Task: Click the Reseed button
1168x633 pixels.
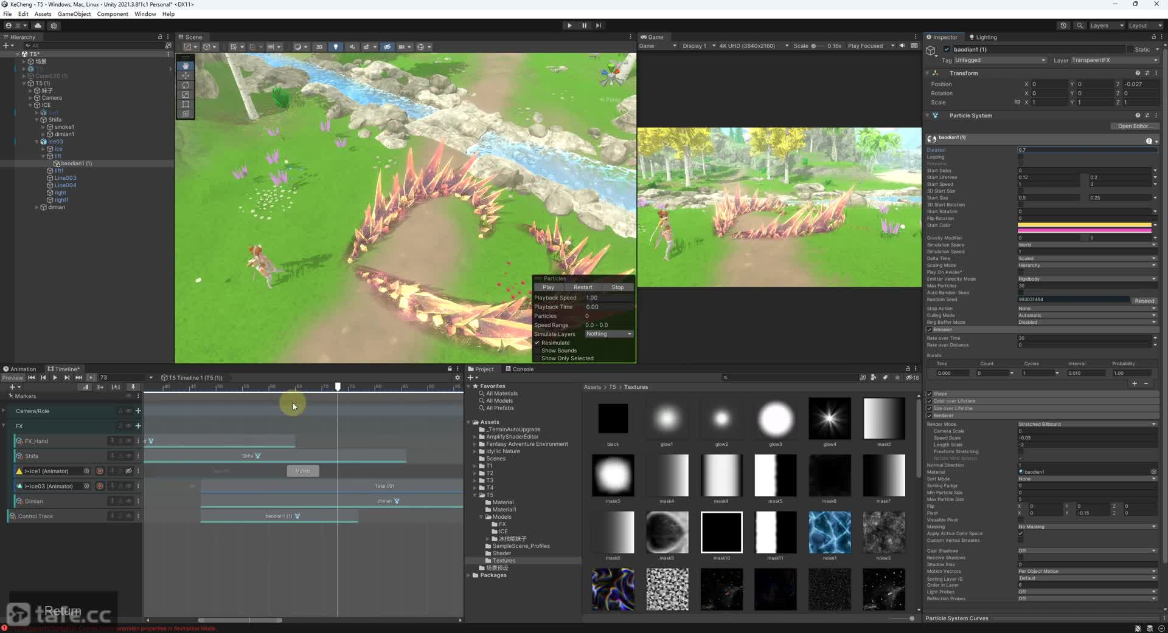Action: (1144, 301)
